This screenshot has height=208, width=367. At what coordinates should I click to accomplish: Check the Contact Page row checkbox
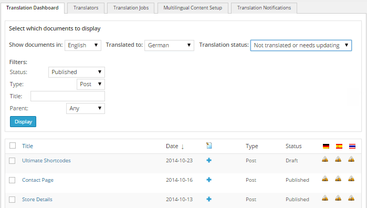click(12, 180)
